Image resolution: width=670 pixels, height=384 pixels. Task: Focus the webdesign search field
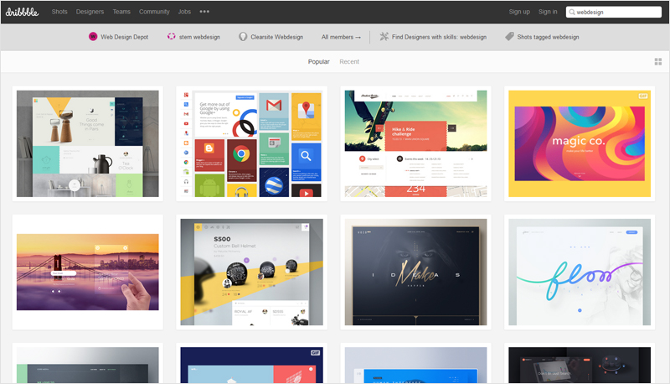tap(614, 12)
